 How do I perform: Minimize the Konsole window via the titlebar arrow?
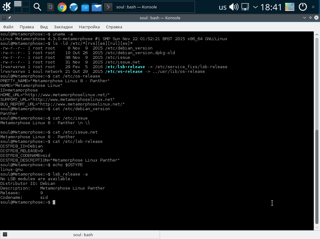(x=304, y=18)
